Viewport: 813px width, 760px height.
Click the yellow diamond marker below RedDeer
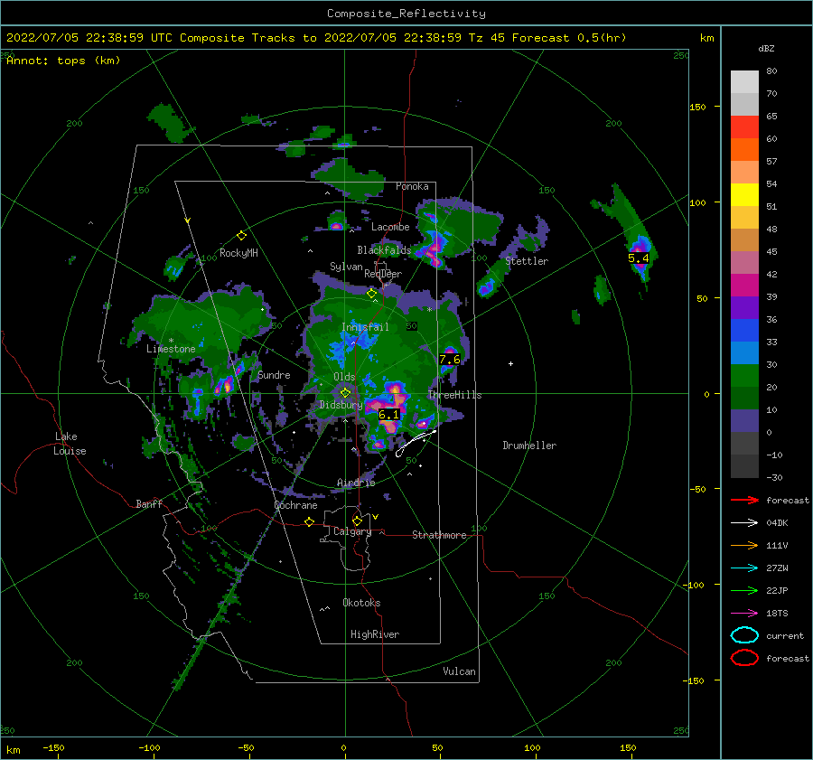click(371, 294)
